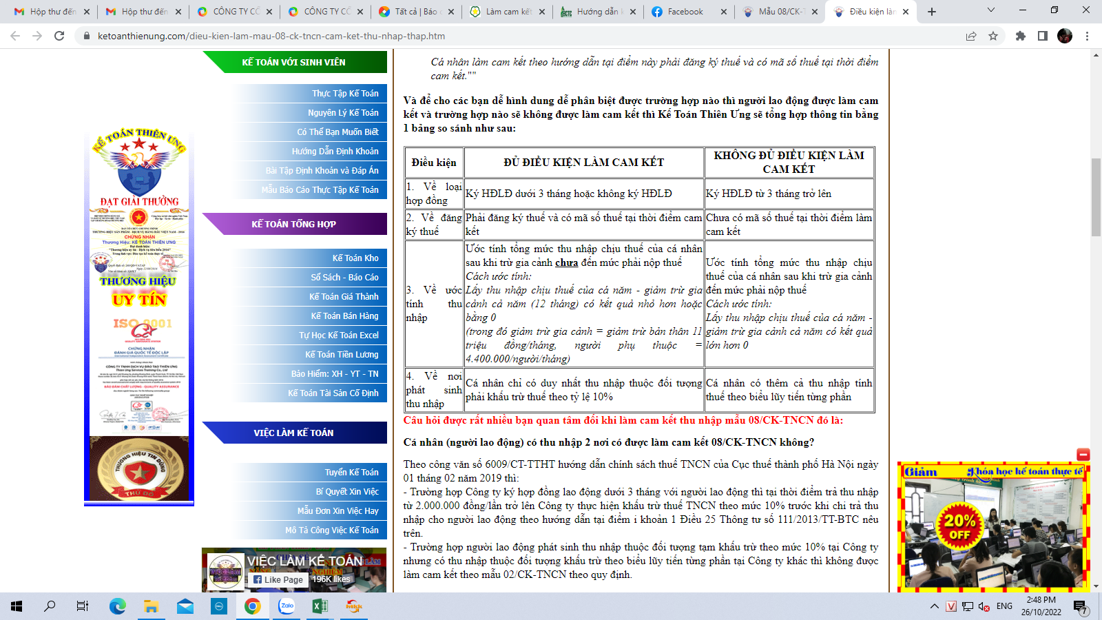Close the red minimize button on the ad
The height and width of the screenshot is (620, 1102).
click(1083, 455)
